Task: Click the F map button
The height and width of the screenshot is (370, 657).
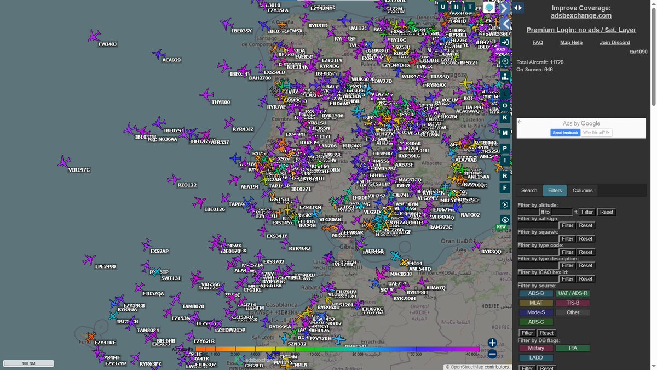Action: tap(505, 188)
